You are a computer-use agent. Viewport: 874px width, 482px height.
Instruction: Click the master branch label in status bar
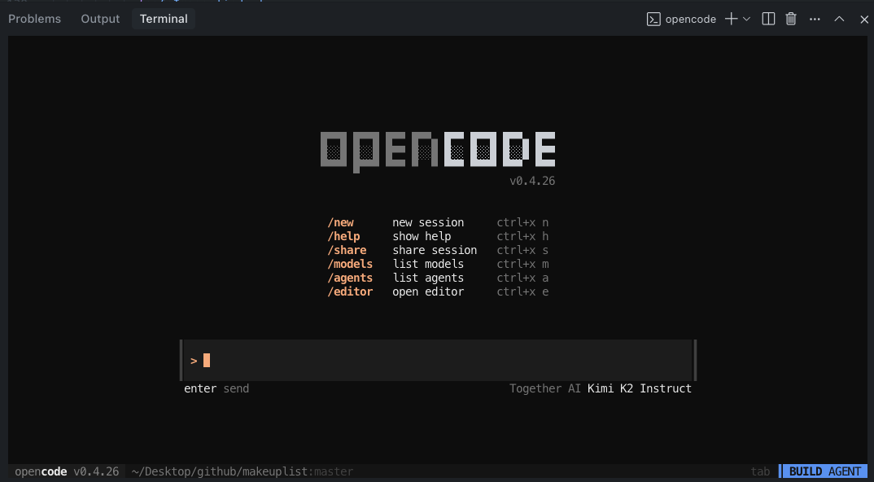[x=334, y=472]
